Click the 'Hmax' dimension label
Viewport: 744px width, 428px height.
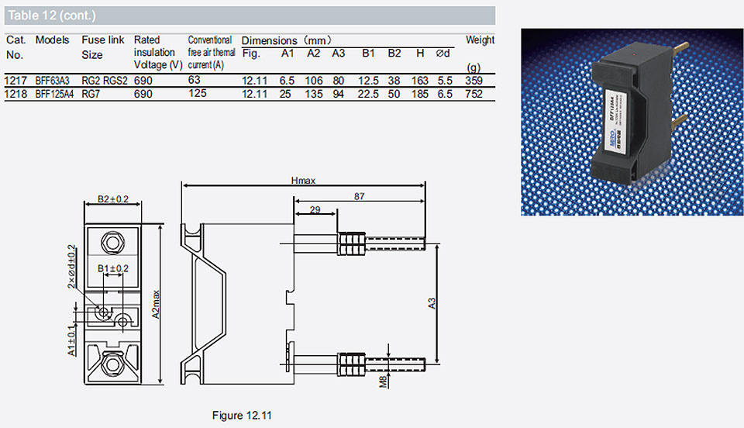(303, 181)
